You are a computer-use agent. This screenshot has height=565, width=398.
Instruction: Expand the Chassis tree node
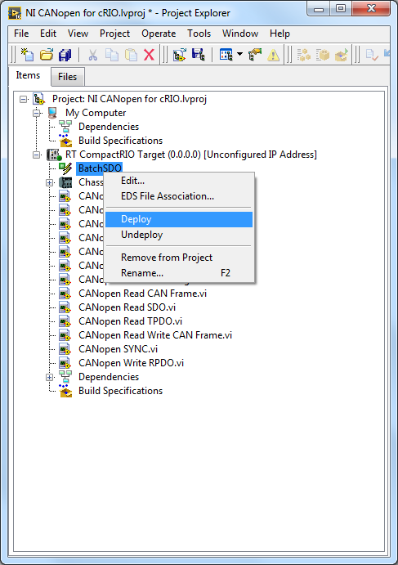(50, 182)
